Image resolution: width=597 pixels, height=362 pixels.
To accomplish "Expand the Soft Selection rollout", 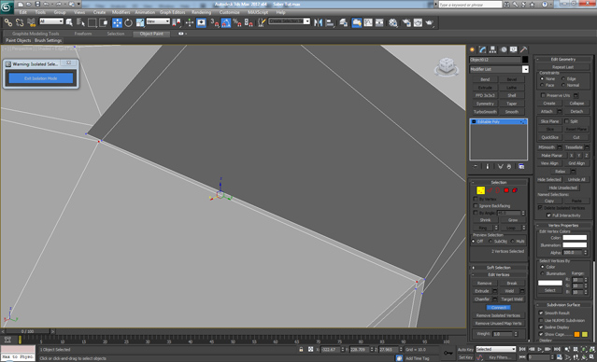I will tap(499, 268).
